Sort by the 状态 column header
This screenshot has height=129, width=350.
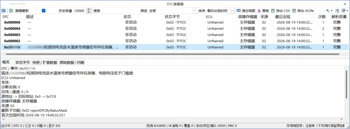pos(143,17)
